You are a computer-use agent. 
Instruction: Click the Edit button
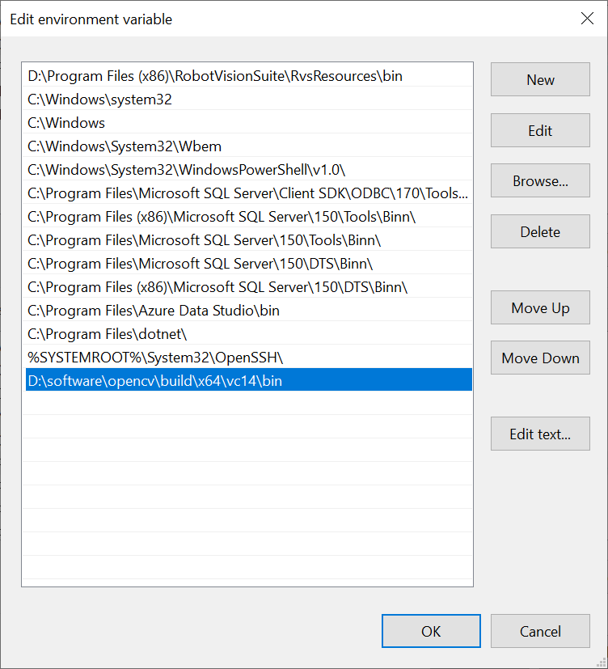point(540,130)
